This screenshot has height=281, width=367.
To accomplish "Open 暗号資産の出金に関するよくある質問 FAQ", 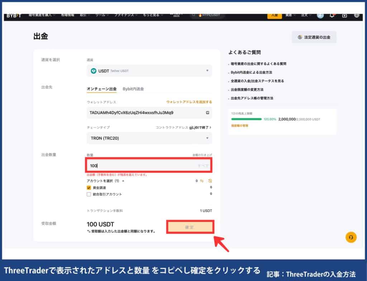I will point(258,64).
